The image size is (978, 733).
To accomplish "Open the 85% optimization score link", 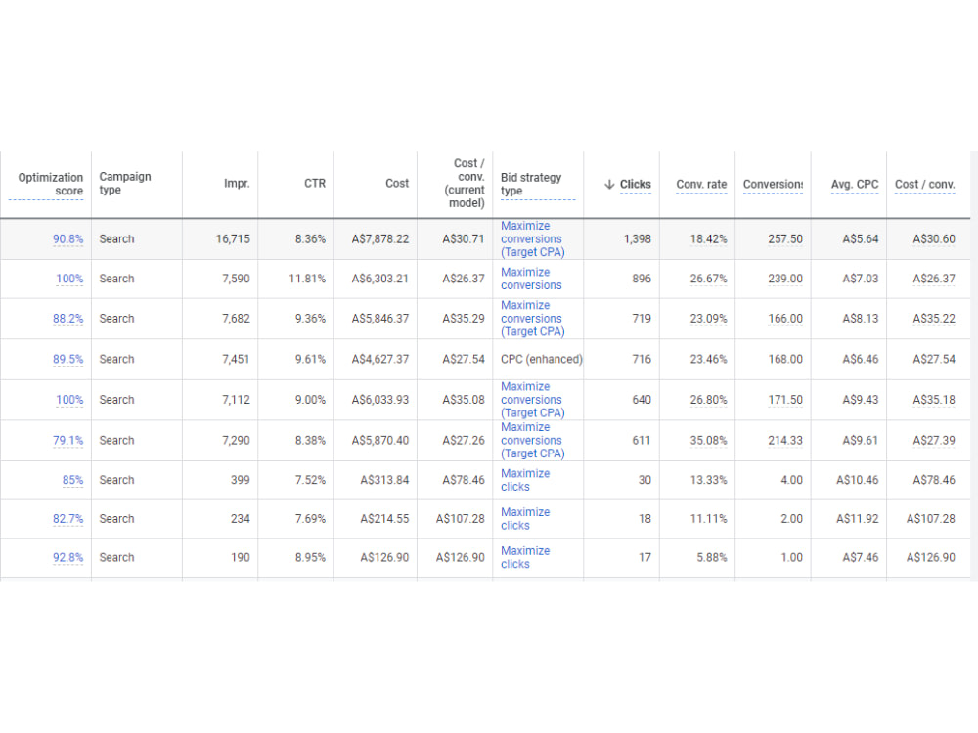I will click(72, 479).
